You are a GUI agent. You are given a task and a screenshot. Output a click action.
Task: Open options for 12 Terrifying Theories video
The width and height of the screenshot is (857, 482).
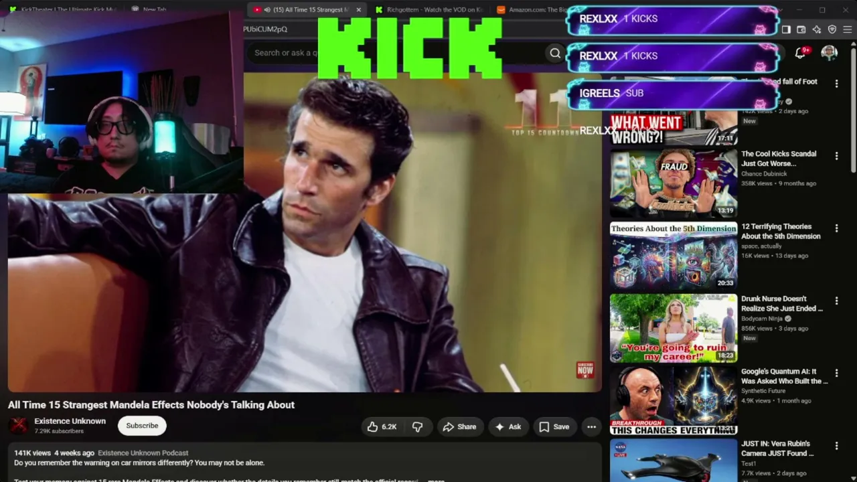click(836, 228)
